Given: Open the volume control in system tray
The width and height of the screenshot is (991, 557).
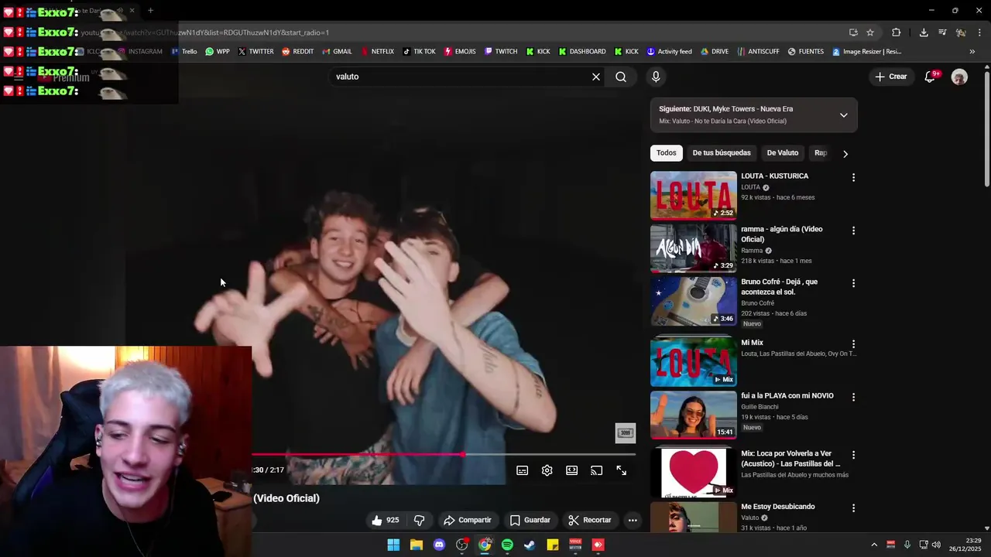Looking at the screenshot, I should tap(936, 545).
